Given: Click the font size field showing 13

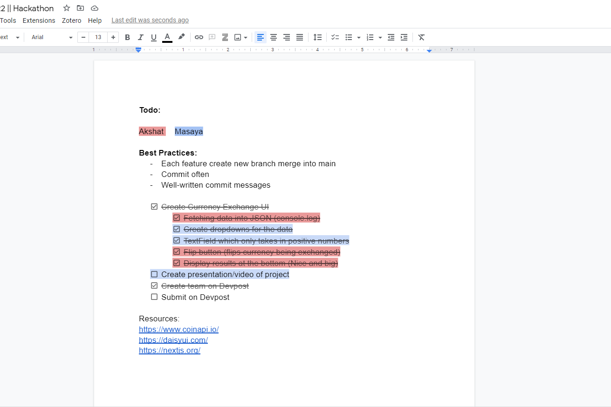Looking at the screenshot, I should tap(98, 37).
